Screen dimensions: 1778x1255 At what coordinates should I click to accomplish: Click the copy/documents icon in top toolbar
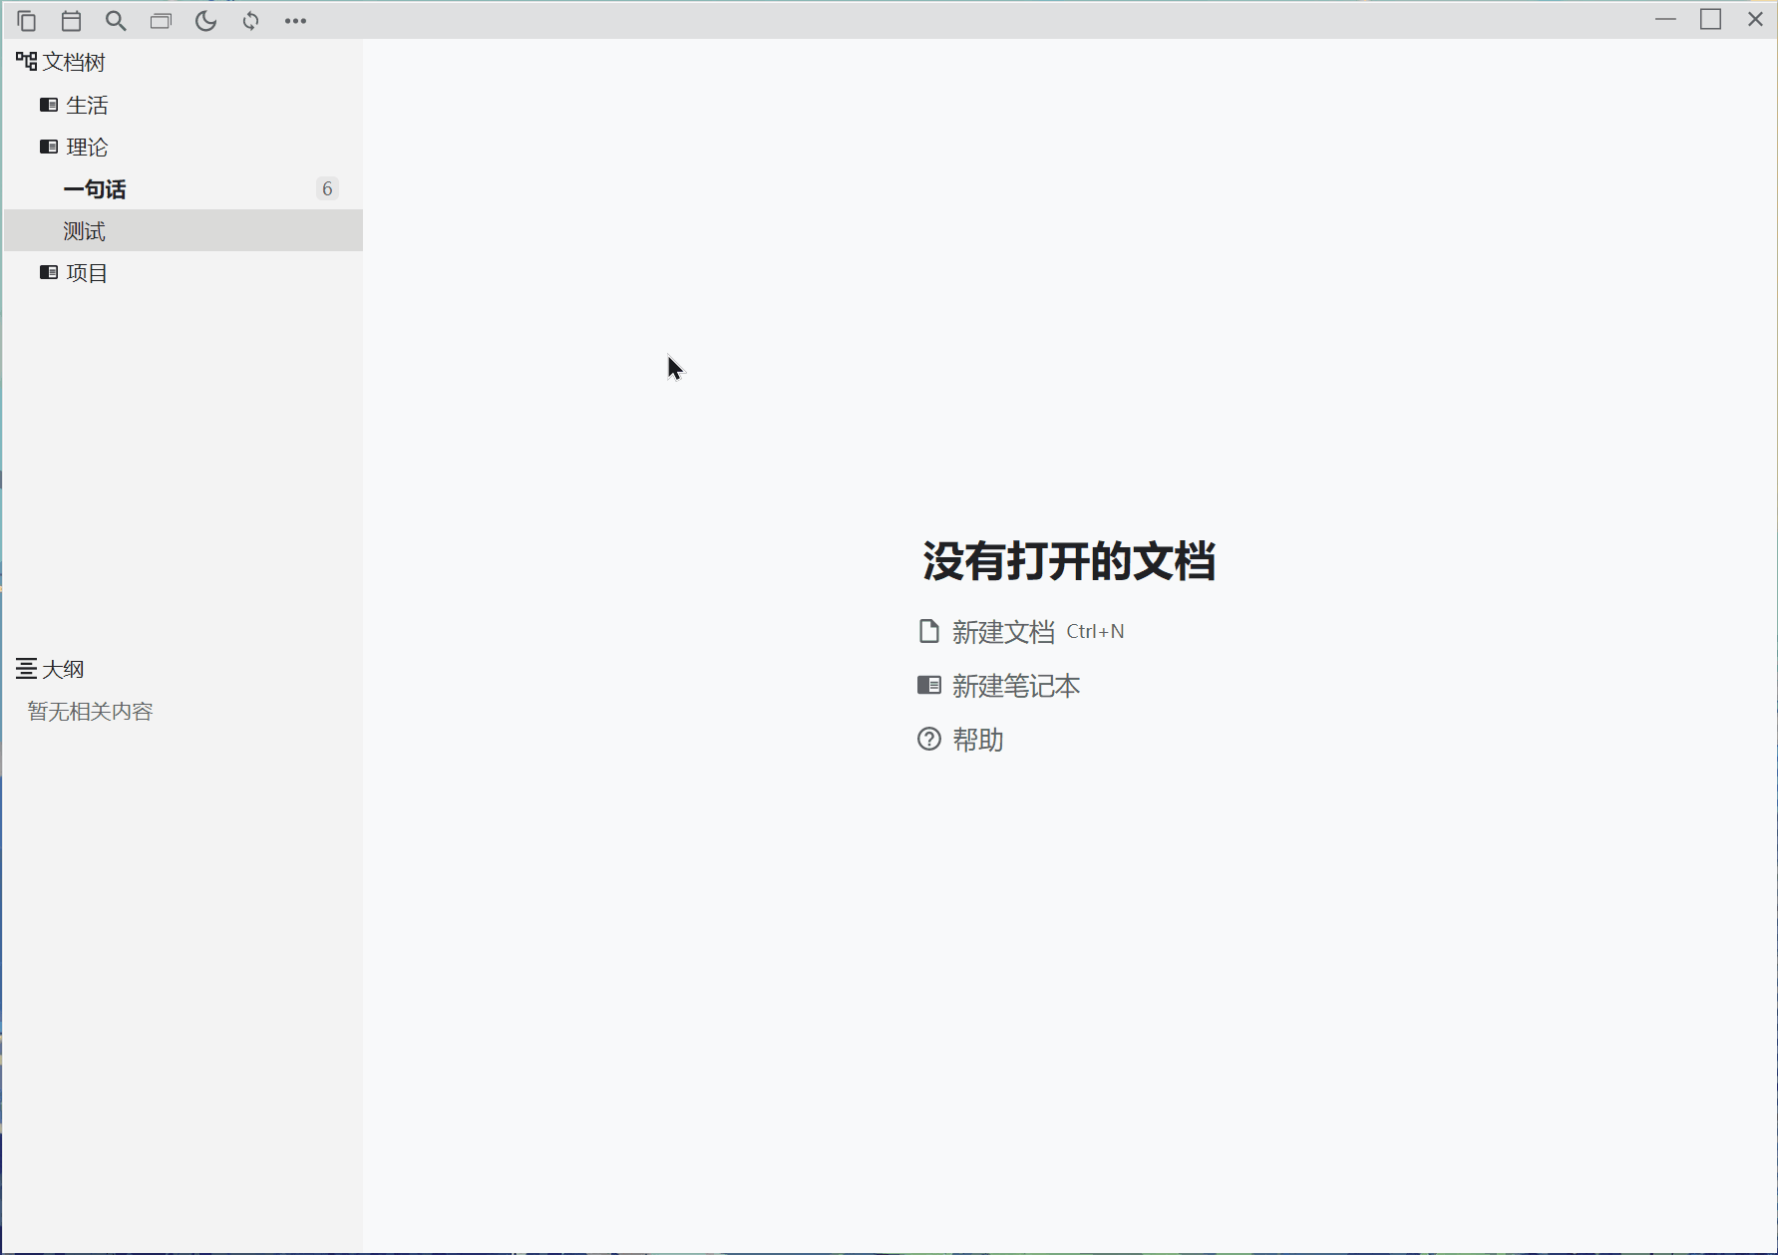27,21
